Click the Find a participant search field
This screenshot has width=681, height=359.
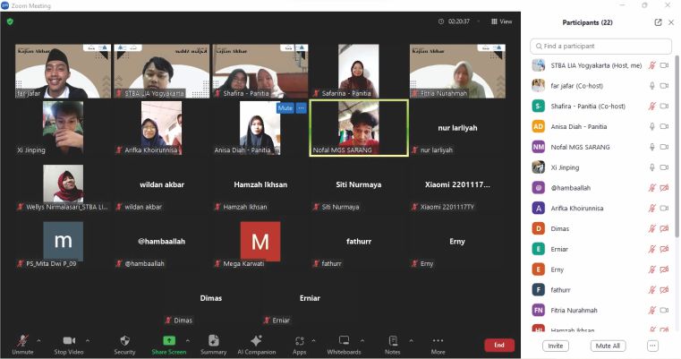[602, 46]
